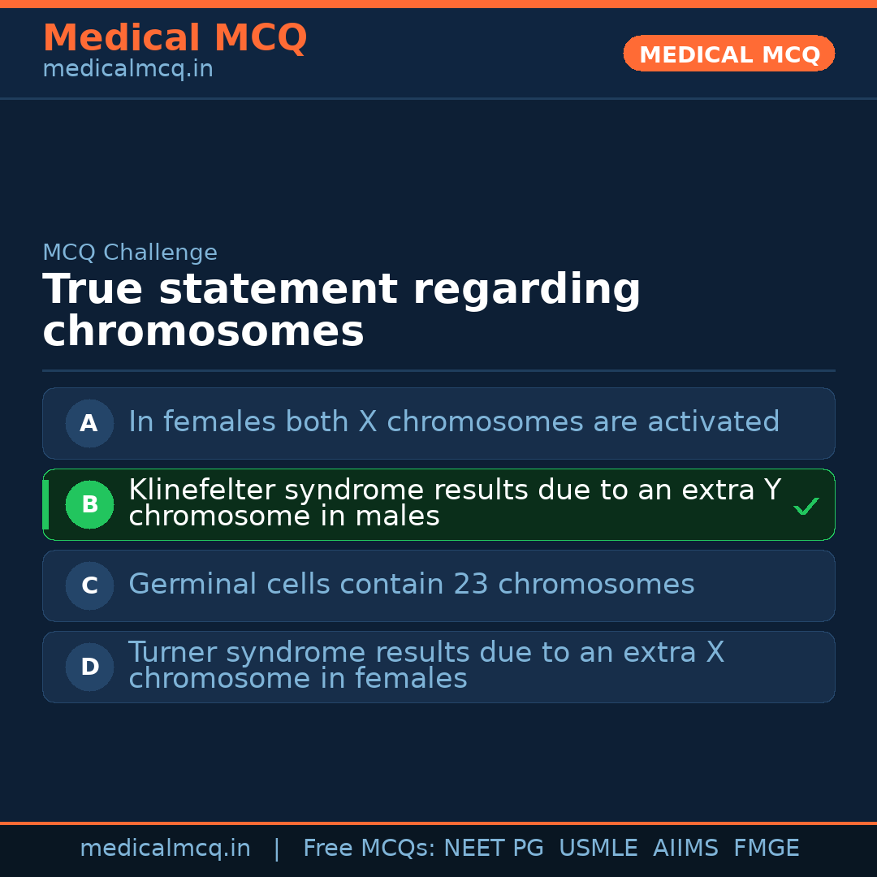Click the C option letter circle
Image resolution: width=877 pixels, height=877 pixels.
(x=89, y=585)
